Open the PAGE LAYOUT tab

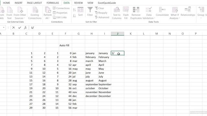(x=34, y=3)
